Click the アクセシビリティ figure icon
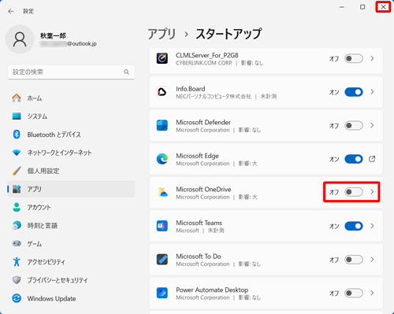The width and height of the screenshot is (394, 314). [x=17, y=262]
